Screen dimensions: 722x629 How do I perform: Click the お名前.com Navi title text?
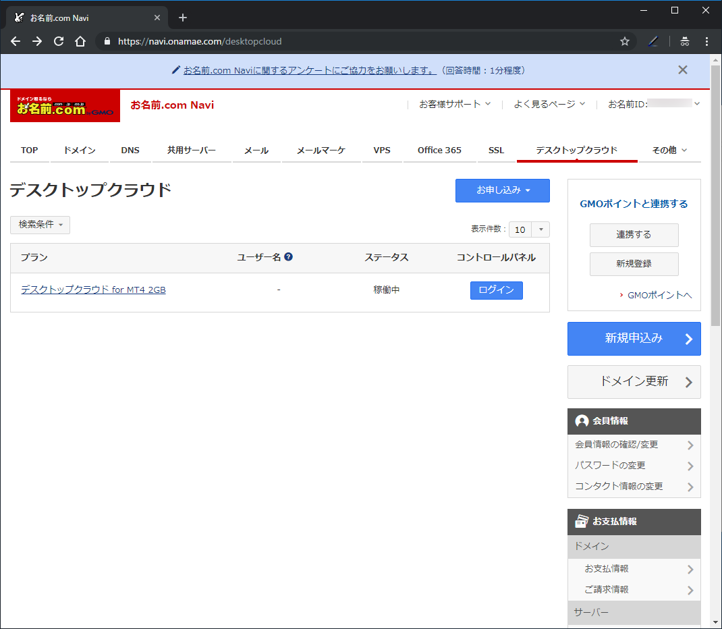click(172, 105)
